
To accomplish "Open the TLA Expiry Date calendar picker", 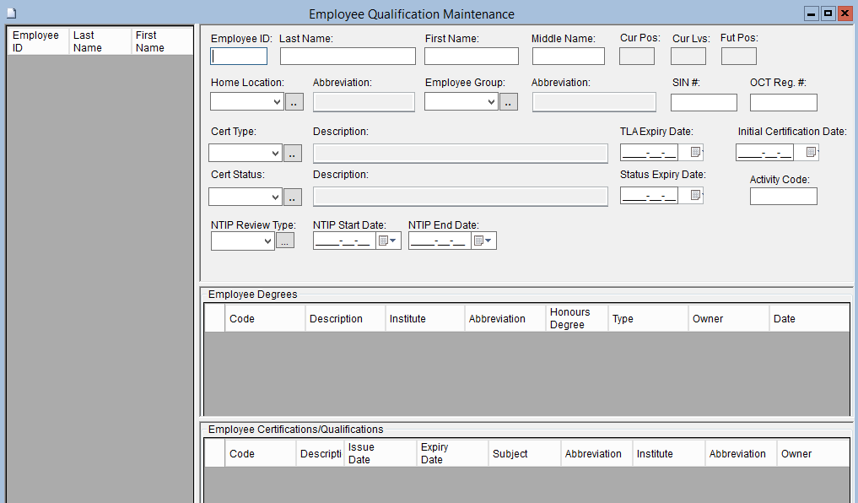I will [x=696, y=153].
